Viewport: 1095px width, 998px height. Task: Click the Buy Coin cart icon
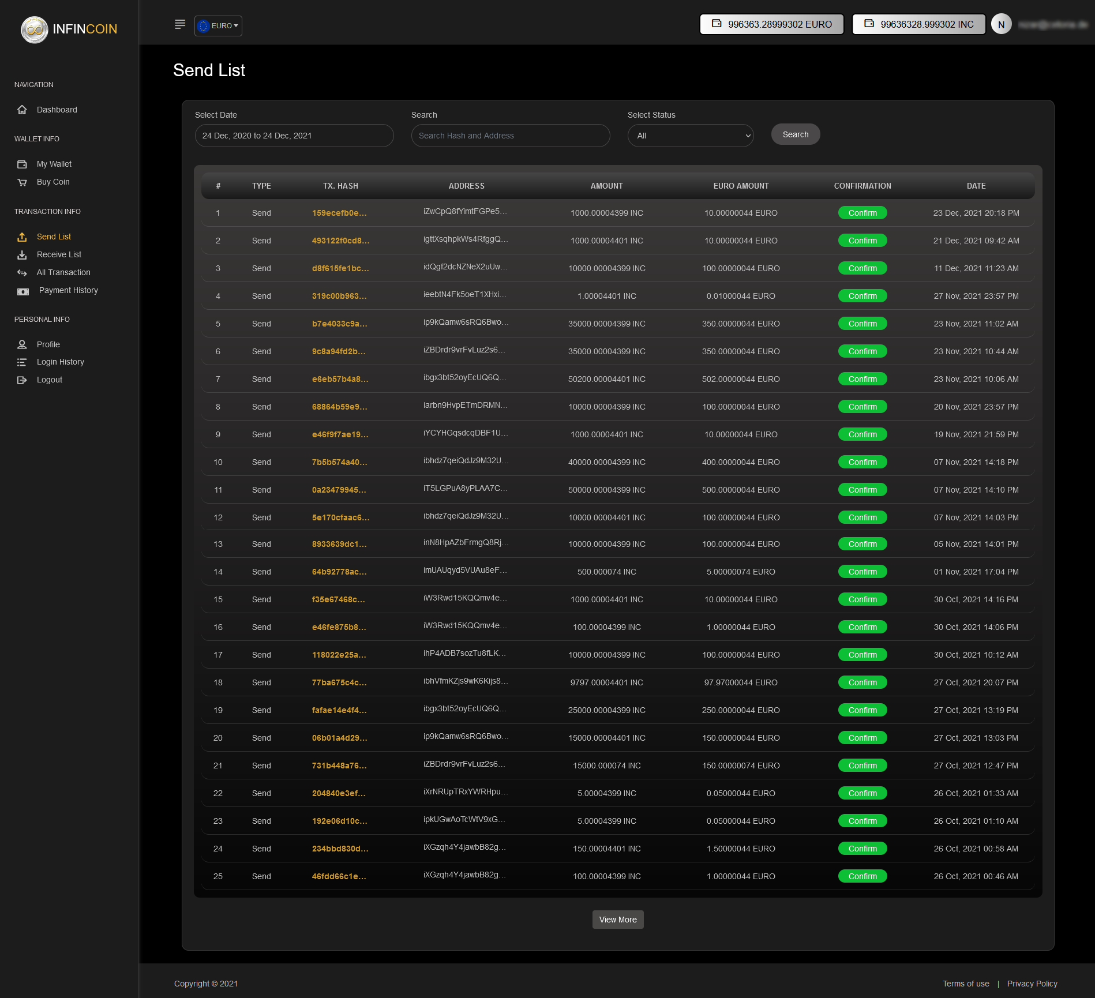point(22,182)
